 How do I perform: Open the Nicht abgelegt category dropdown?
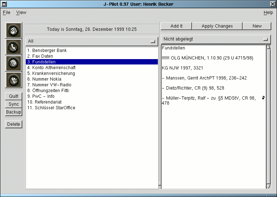tap(216, 39)
